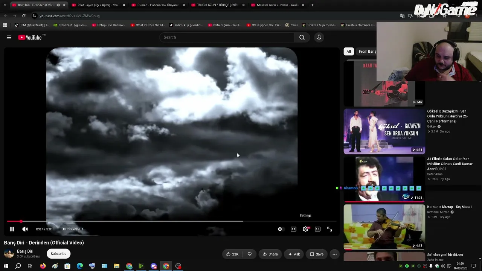Open a new browser tab

click(x=312, y=5)
